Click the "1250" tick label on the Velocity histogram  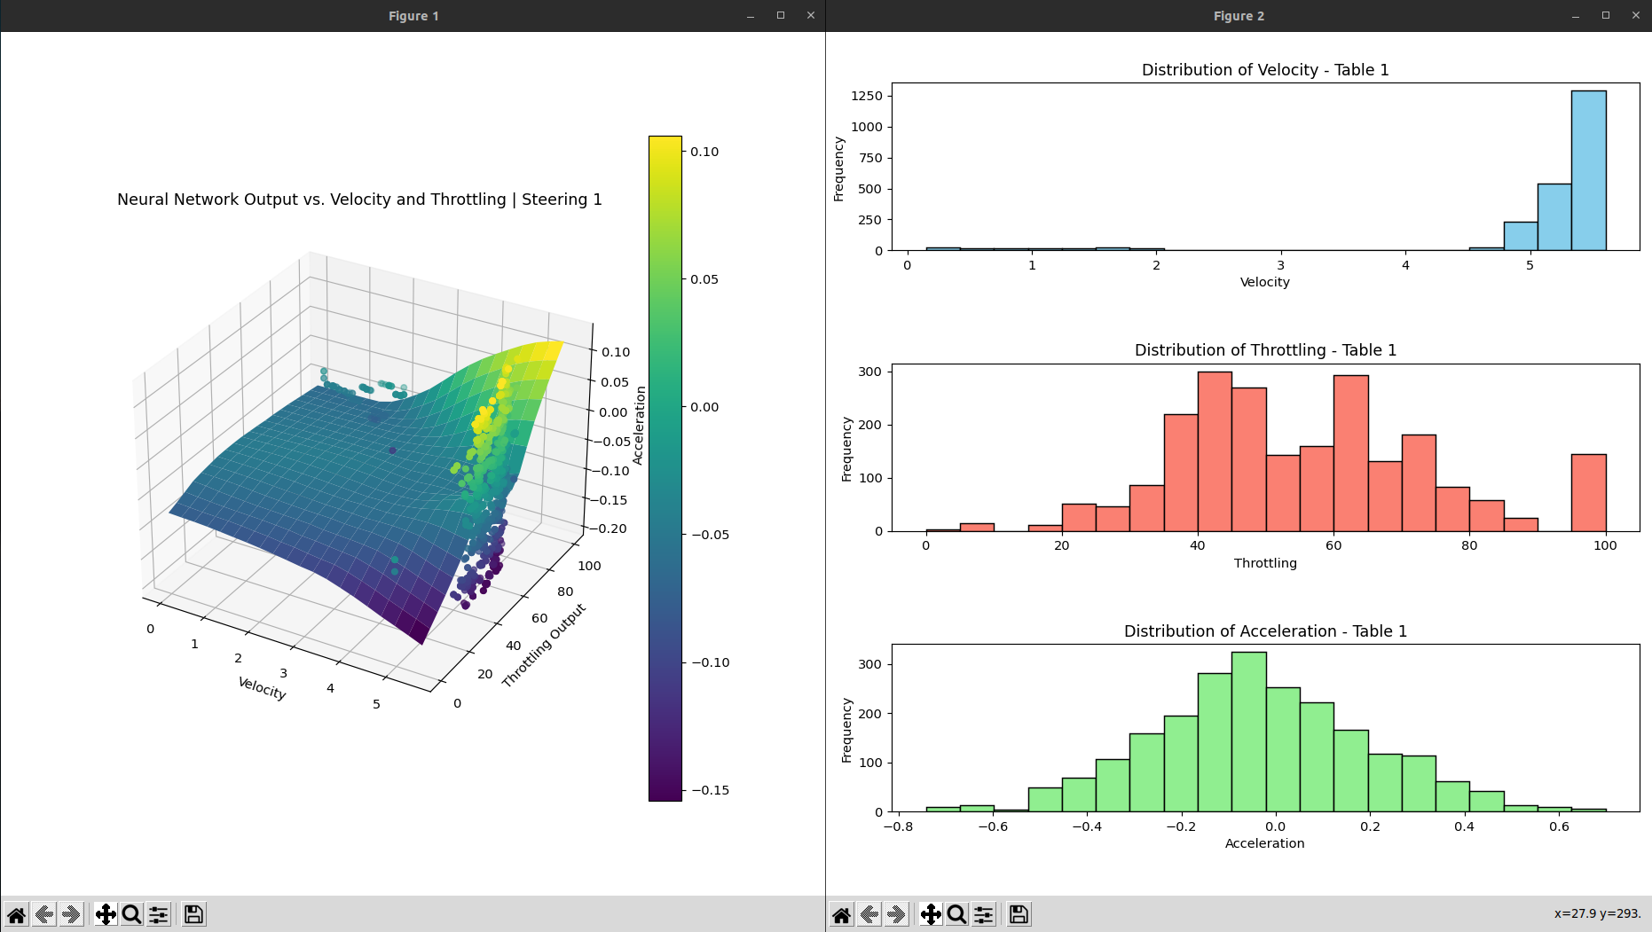click(867, 96)
